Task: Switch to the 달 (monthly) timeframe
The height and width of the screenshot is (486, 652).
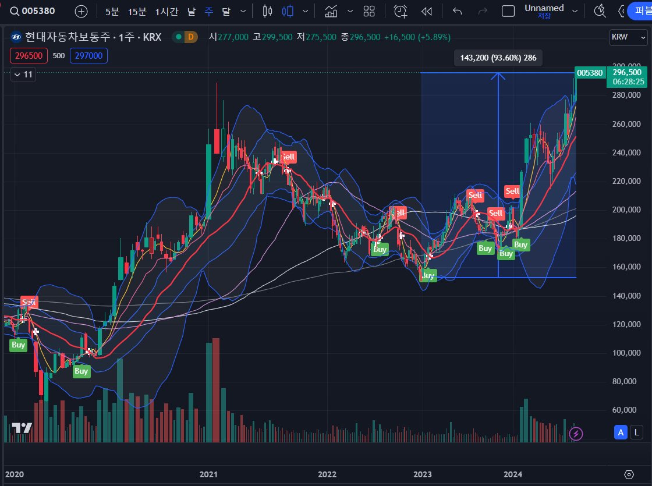Action: click(226, 12)
